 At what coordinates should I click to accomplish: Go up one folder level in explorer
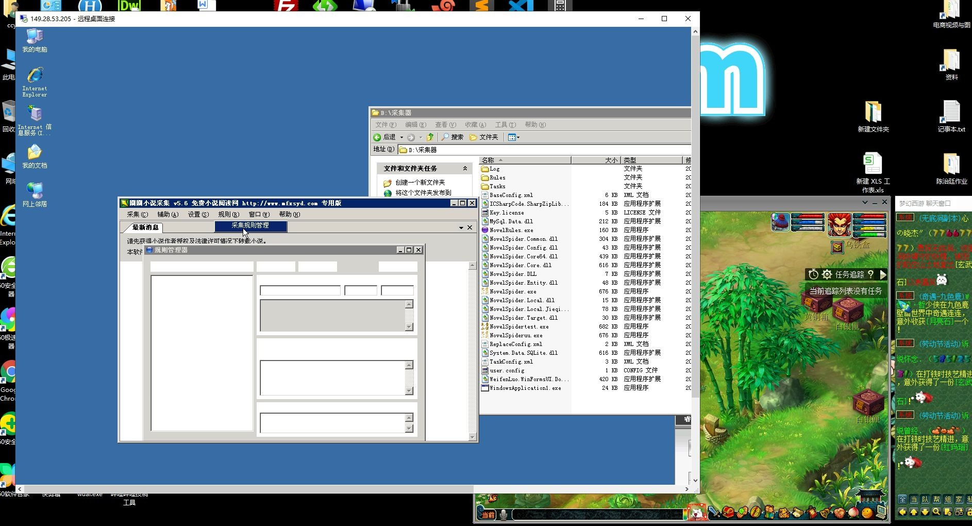(x=430, y=137)
